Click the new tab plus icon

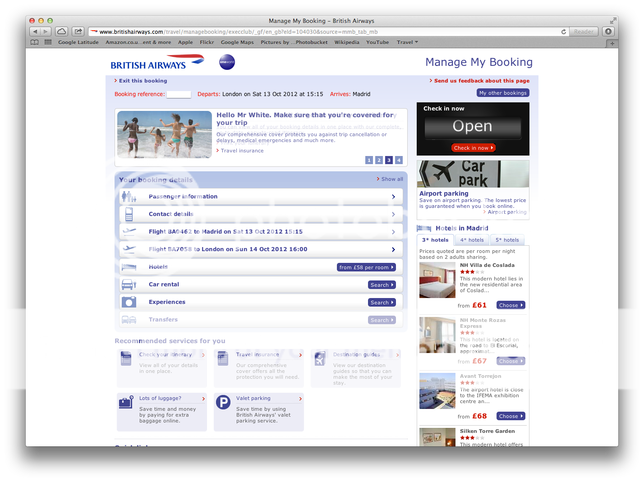[612, 44]
